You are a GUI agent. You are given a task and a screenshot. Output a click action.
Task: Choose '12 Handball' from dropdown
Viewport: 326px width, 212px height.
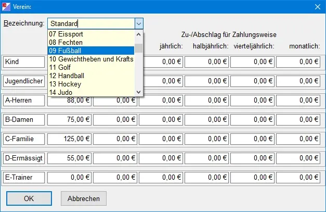tap(91, 76)
